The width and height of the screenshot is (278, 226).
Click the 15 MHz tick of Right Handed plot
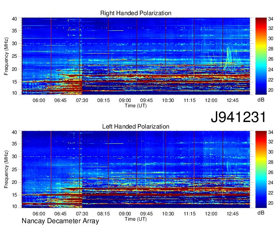click(14, 82)
